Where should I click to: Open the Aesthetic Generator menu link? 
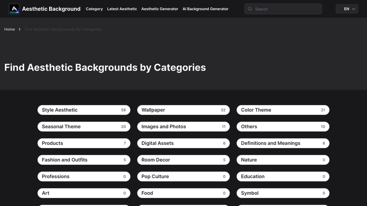tap(159, 9)
